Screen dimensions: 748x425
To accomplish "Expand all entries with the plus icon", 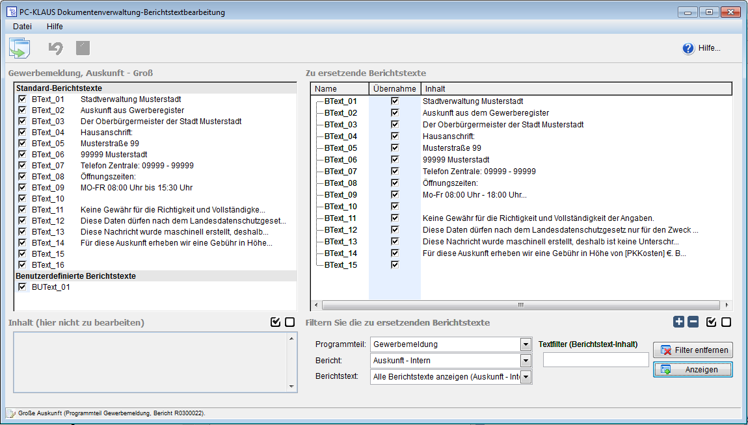I will tap(679, 322).
